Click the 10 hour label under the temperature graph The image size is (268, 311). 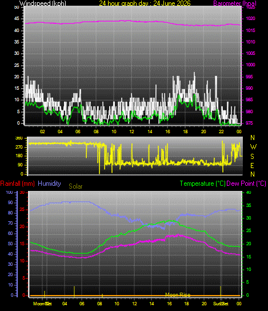(117, 304)
